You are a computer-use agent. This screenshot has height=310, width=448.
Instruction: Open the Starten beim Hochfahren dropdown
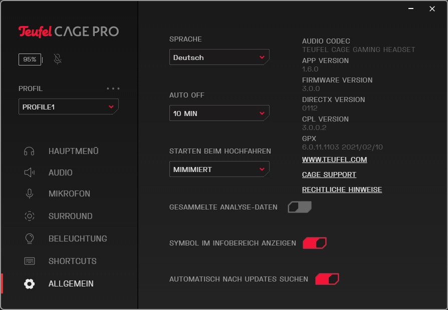pyautogui.click(x=219, y=169)
